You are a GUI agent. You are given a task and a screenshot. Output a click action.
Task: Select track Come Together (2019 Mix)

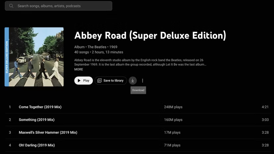40,107
